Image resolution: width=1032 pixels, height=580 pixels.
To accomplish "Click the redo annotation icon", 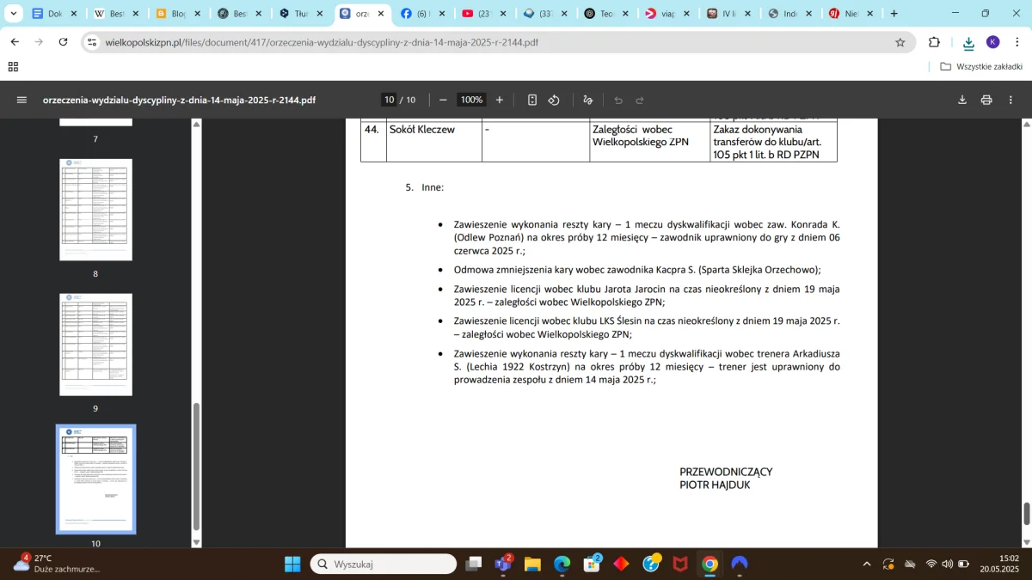I will (x=640, y=100).
